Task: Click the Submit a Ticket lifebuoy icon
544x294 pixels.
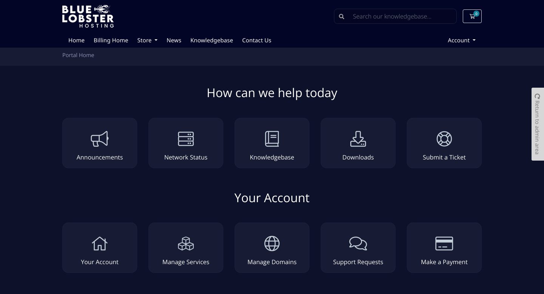Action: [x=444, y=139]
